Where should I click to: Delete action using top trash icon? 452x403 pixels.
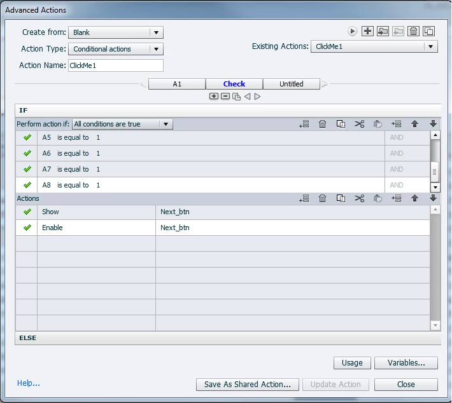pos(413,31)
